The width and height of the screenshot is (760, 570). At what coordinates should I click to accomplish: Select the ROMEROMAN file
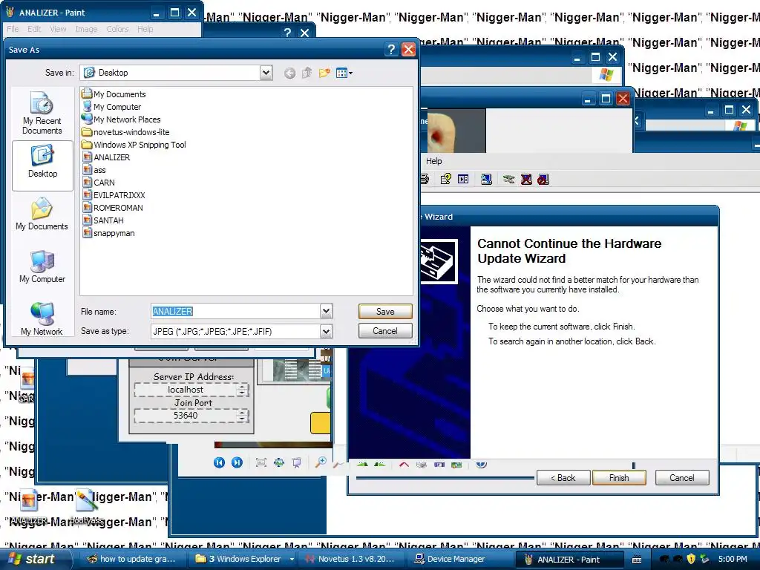113,208
